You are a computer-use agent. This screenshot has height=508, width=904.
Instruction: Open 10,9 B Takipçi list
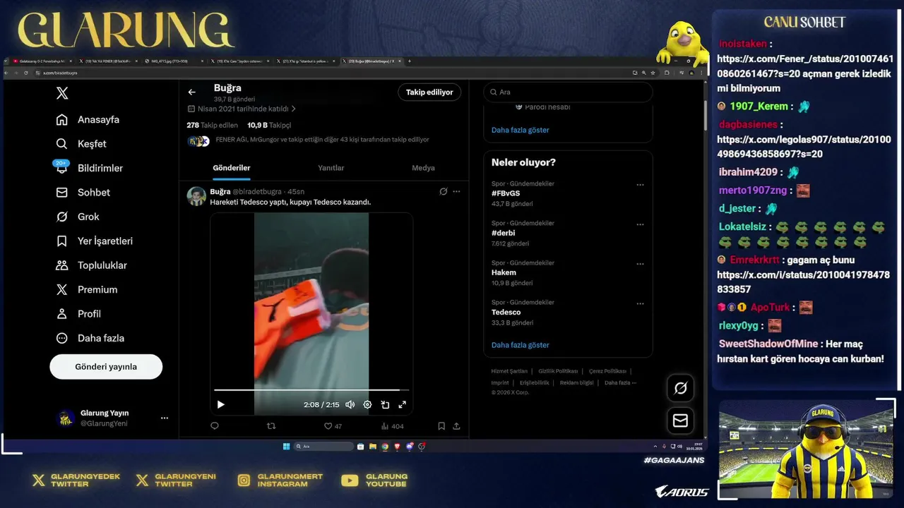269,125
